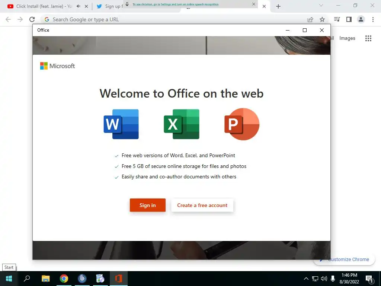Dismiss the dictation settings banner
Image resolution: width=381 pixels, height=286 pixels.
tap(254, 4)
